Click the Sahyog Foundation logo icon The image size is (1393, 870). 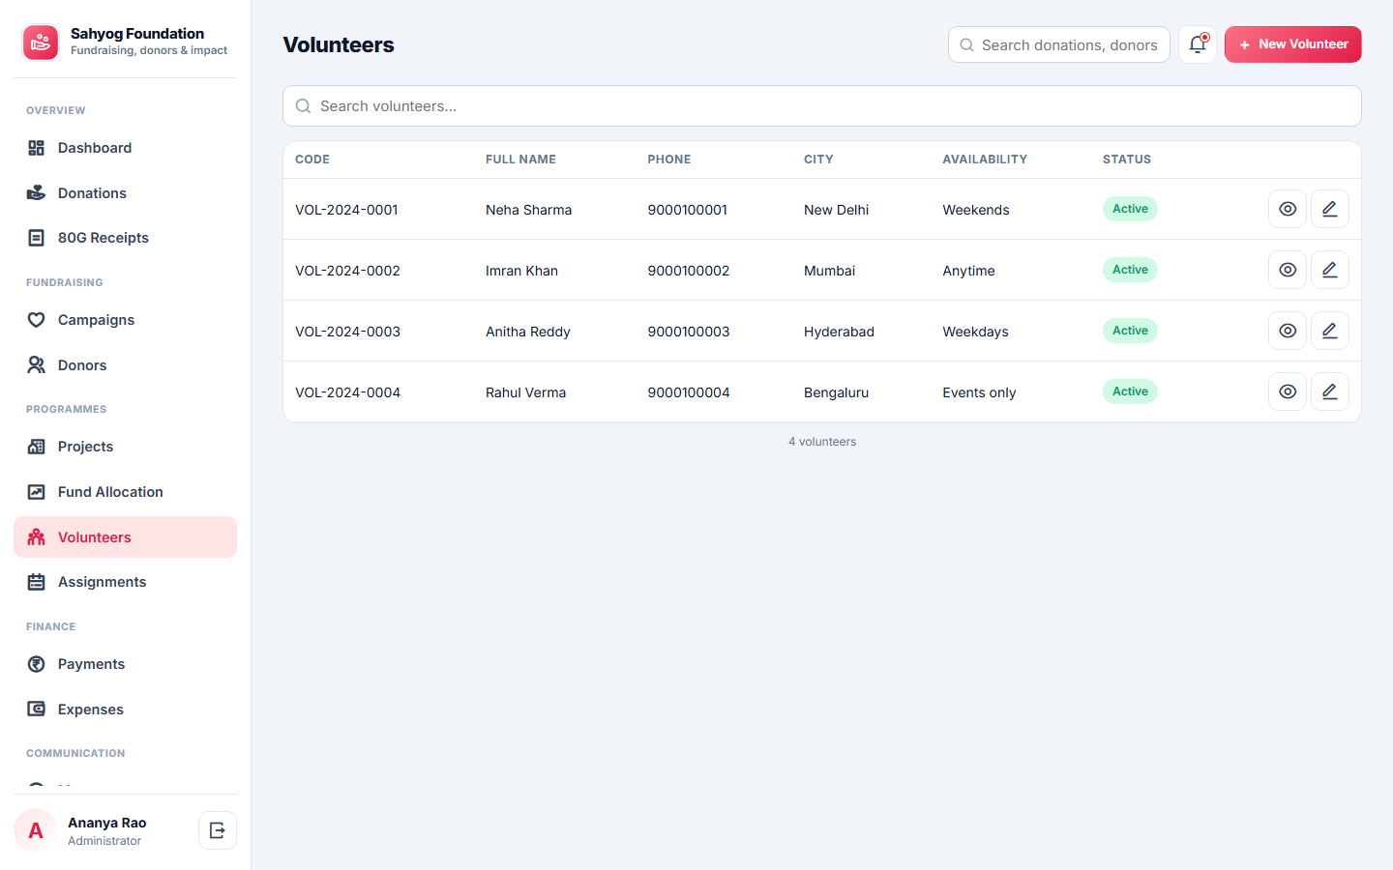[41, 43]
